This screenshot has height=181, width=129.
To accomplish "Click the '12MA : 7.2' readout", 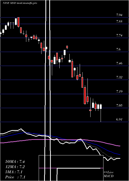I will (15, 167).
